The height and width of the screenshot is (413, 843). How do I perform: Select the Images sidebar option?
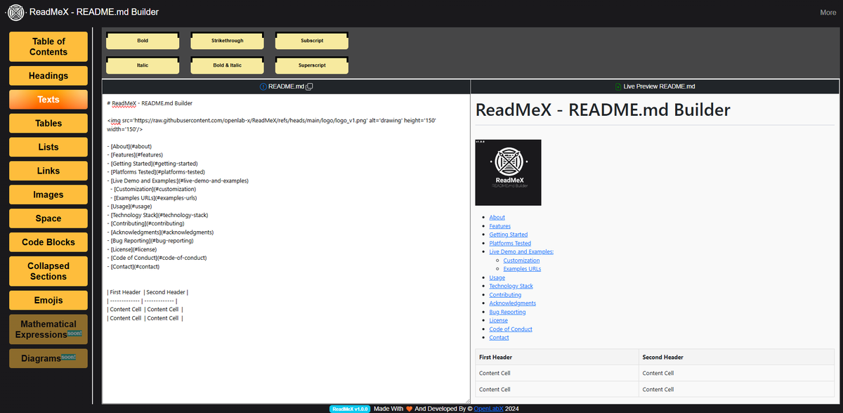[x=48, y=195]
